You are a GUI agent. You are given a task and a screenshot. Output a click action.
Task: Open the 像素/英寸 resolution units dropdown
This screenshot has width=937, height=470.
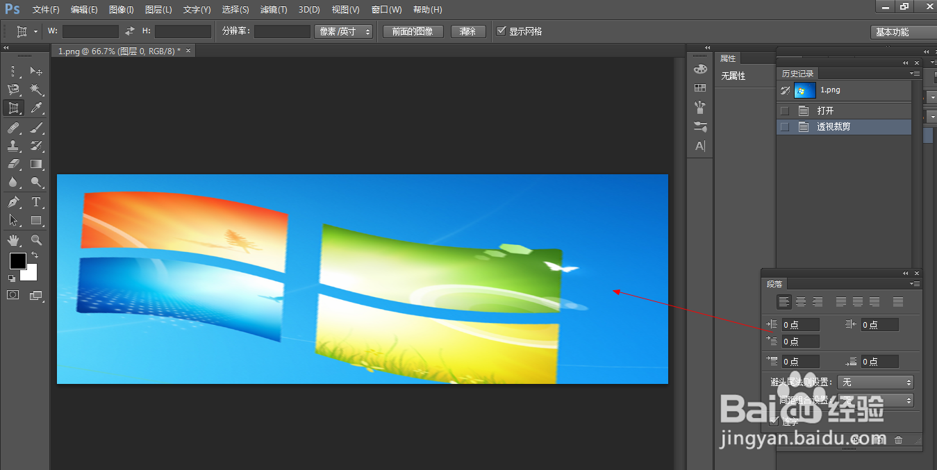tap(343, 31)
